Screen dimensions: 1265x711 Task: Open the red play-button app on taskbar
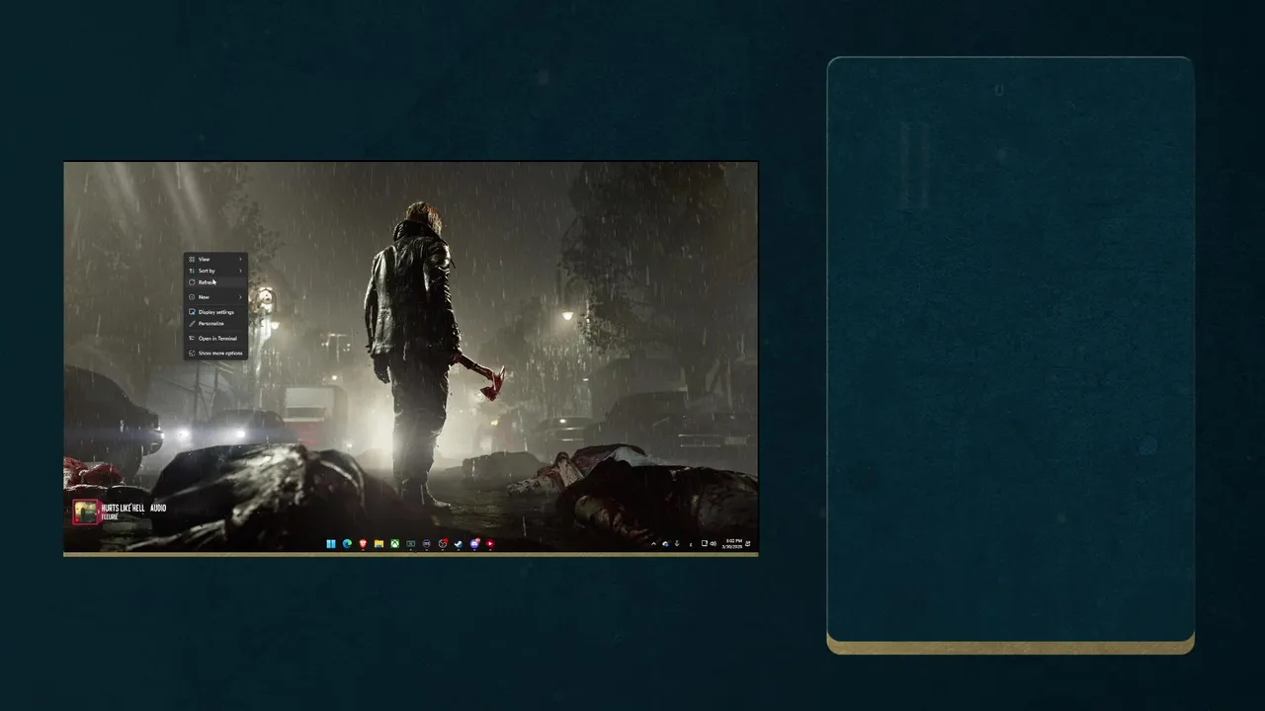[489, 544]
